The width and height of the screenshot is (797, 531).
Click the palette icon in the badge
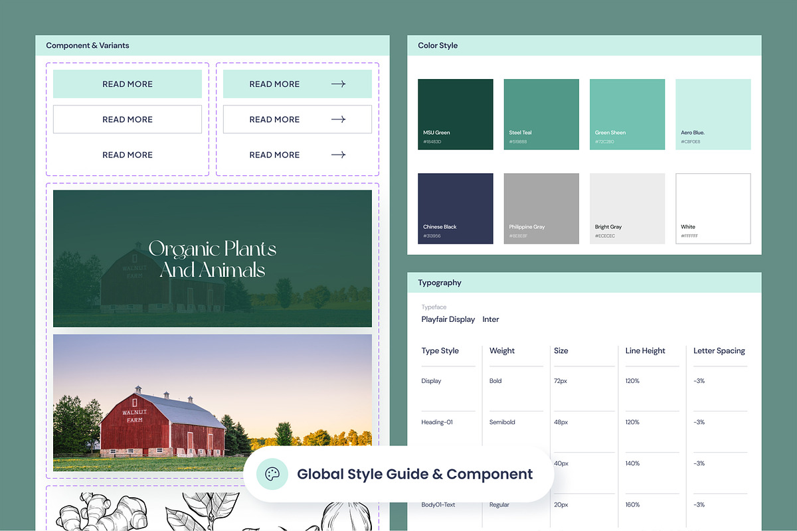pos(273,474)
